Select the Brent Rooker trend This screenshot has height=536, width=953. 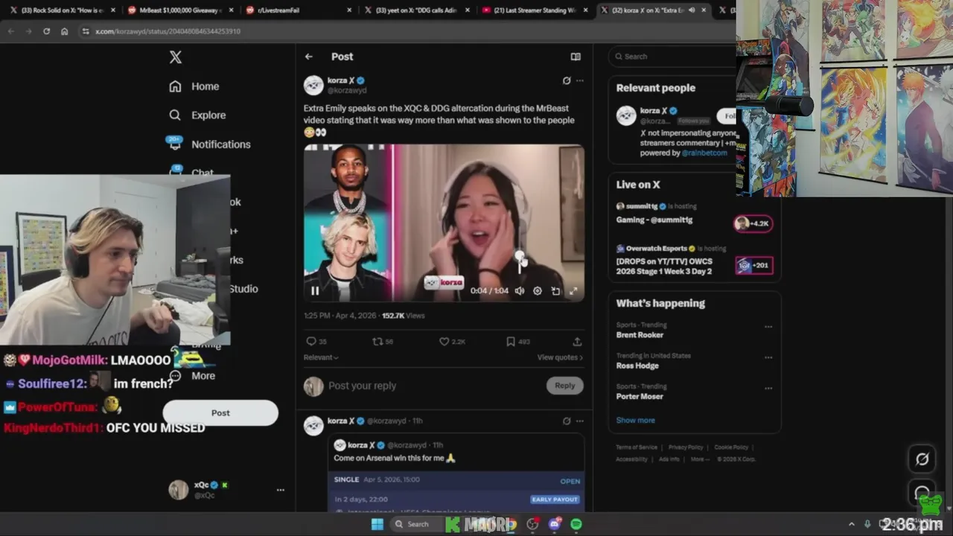coord(640,335)
